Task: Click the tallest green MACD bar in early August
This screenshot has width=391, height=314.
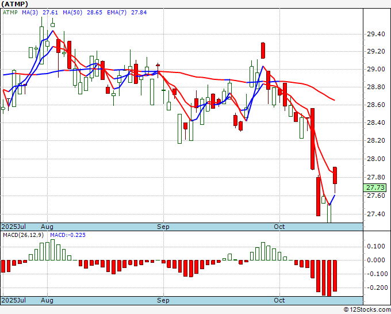Action: tap(53, 250)
